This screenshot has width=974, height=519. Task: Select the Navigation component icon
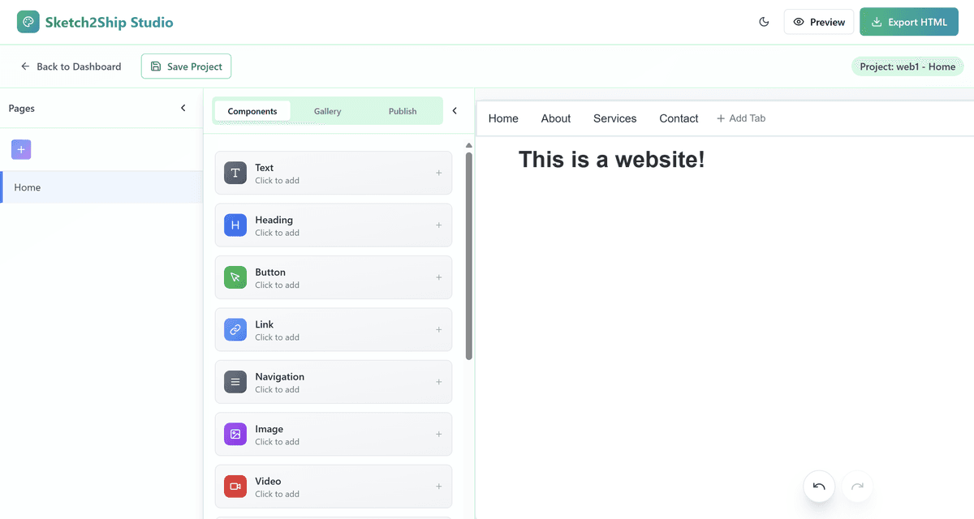(235, 382)
